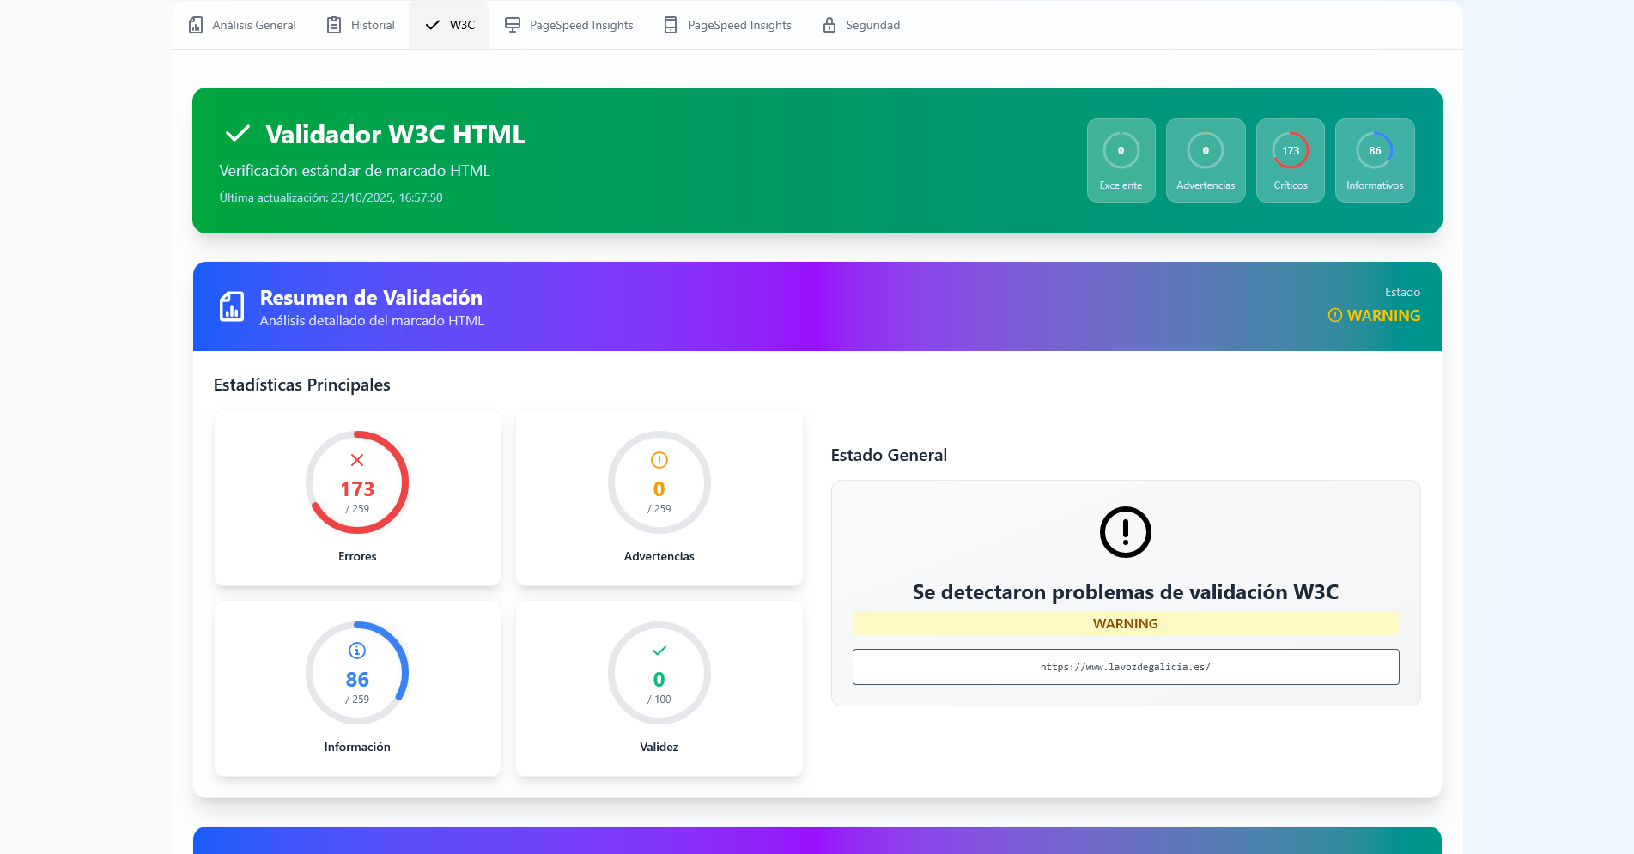Click the Informativos 86 badge
This screenshot has height=854, width=1634.
[x=1374, y=161]
